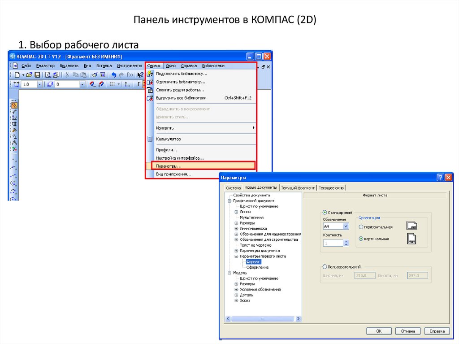This screenshot has width=459, height=344.
Task: Open the scale 1.0 dropdown arrow
Action: coord(40,84)
